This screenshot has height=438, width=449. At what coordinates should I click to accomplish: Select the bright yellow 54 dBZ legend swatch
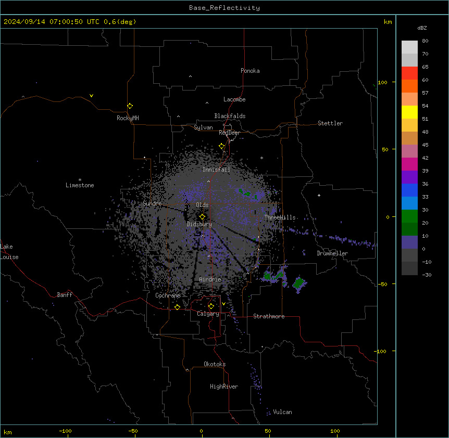coord(409,112)
